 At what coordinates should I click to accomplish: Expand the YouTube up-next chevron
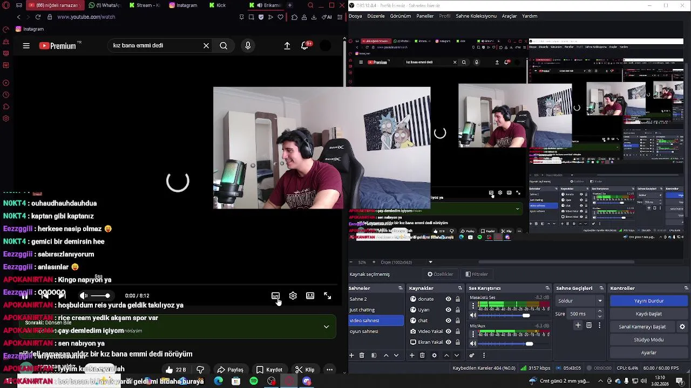326,327
